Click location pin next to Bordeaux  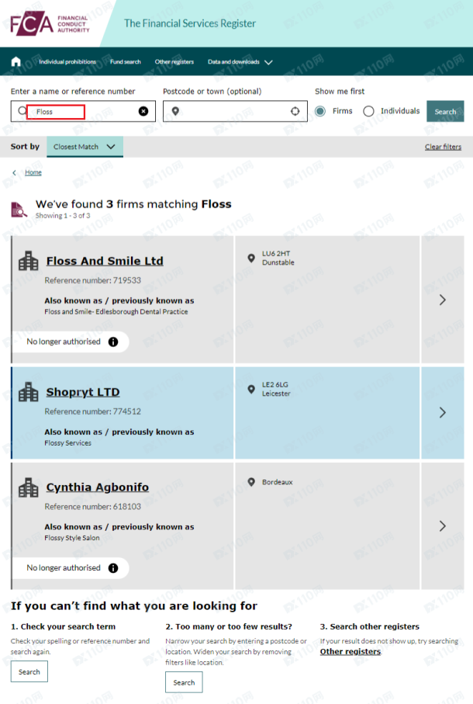click(x=251, y=482)
